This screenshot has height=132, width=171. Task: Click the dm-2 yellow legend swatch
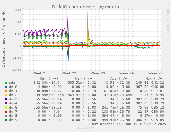[6, 95]
